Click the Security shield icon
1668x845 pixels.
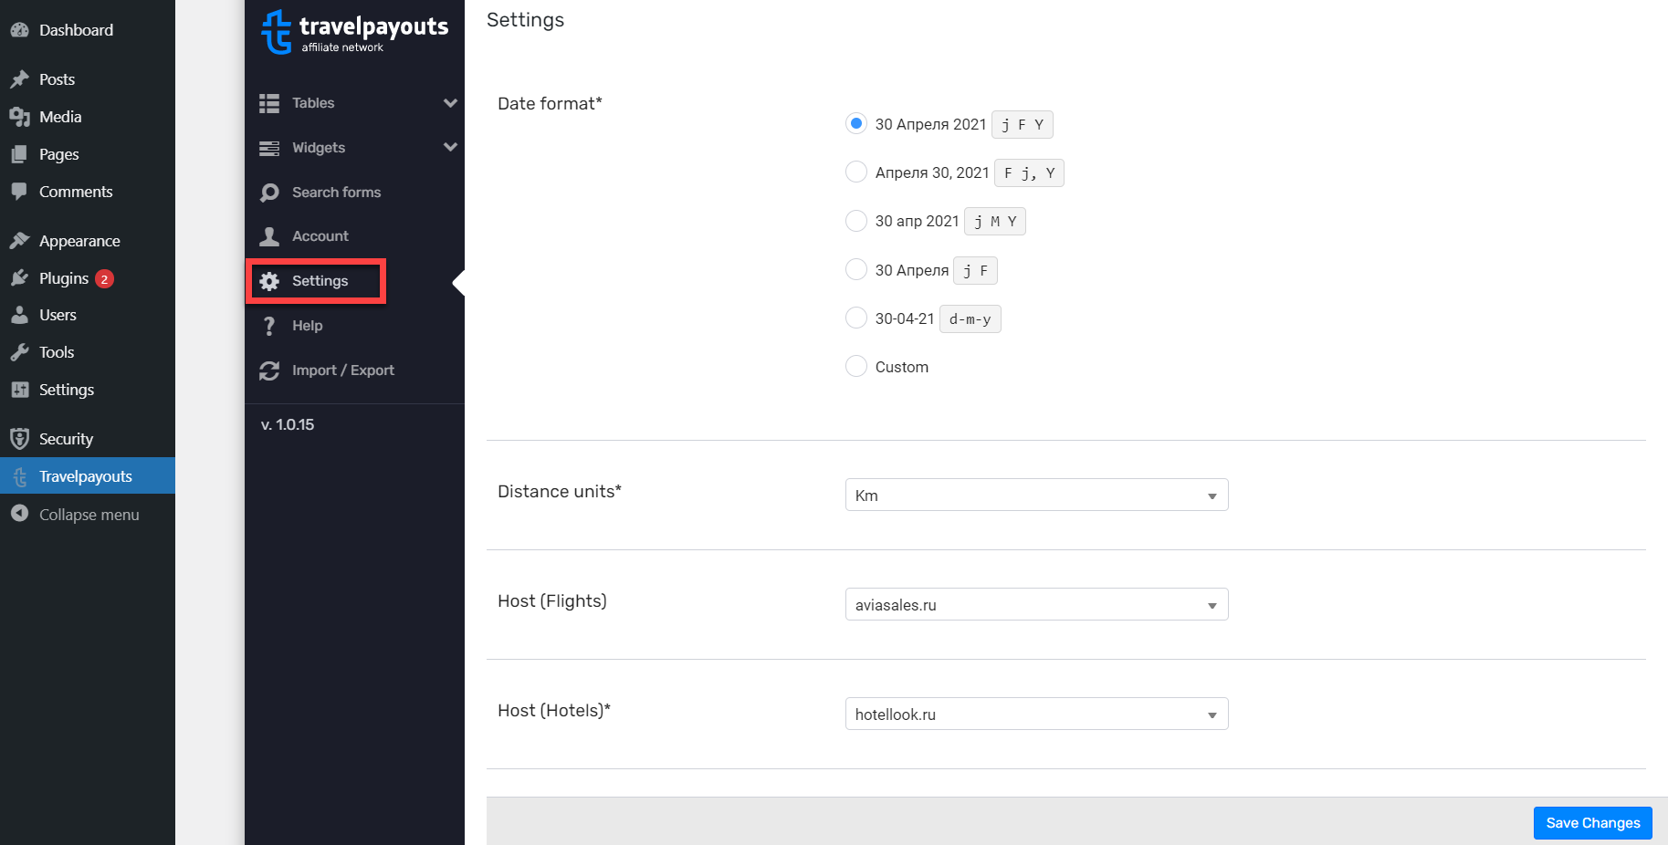coord(19,439)
